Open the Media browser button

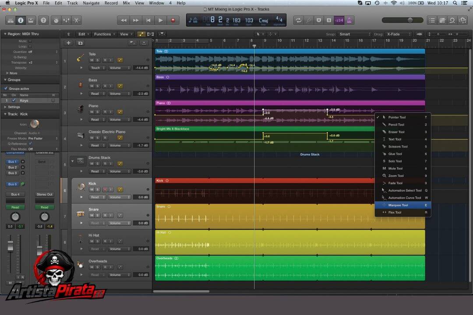click(462, 21)
